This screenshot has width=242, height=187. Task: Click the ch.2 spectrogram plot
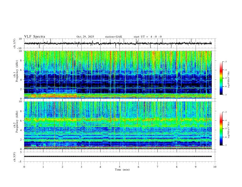point(118,125)
